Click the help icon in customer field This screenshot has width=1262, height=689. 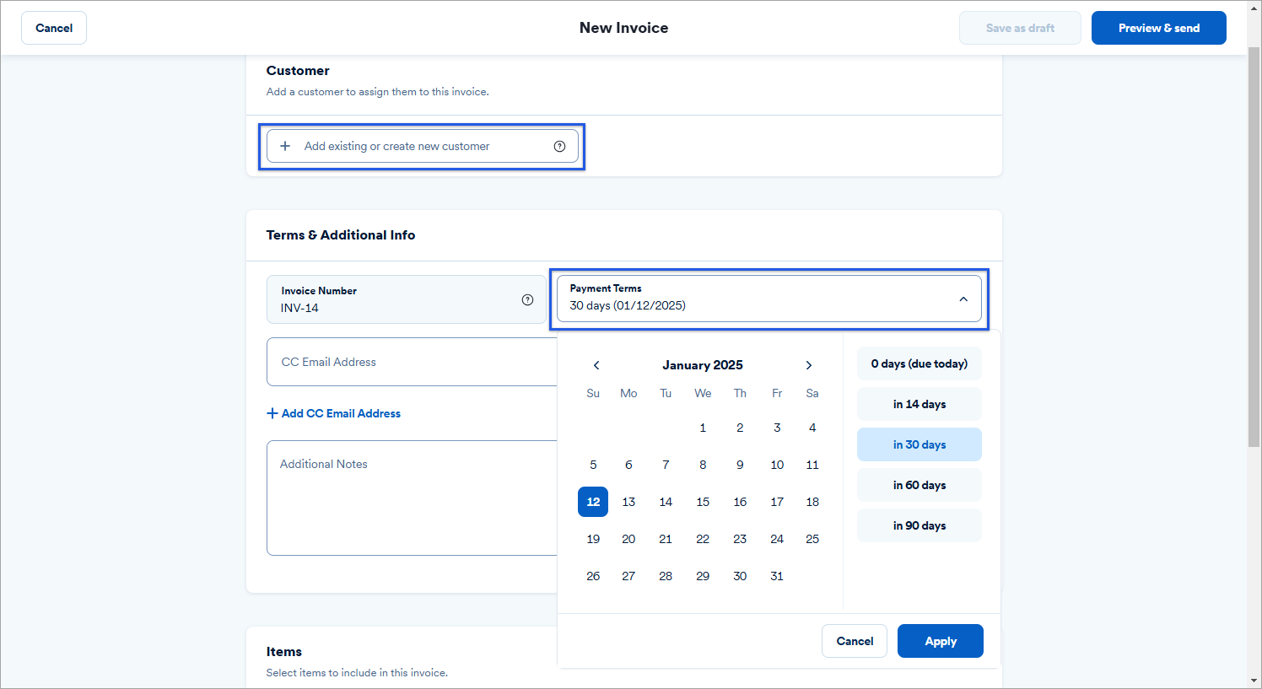click(x=559, y=146)
